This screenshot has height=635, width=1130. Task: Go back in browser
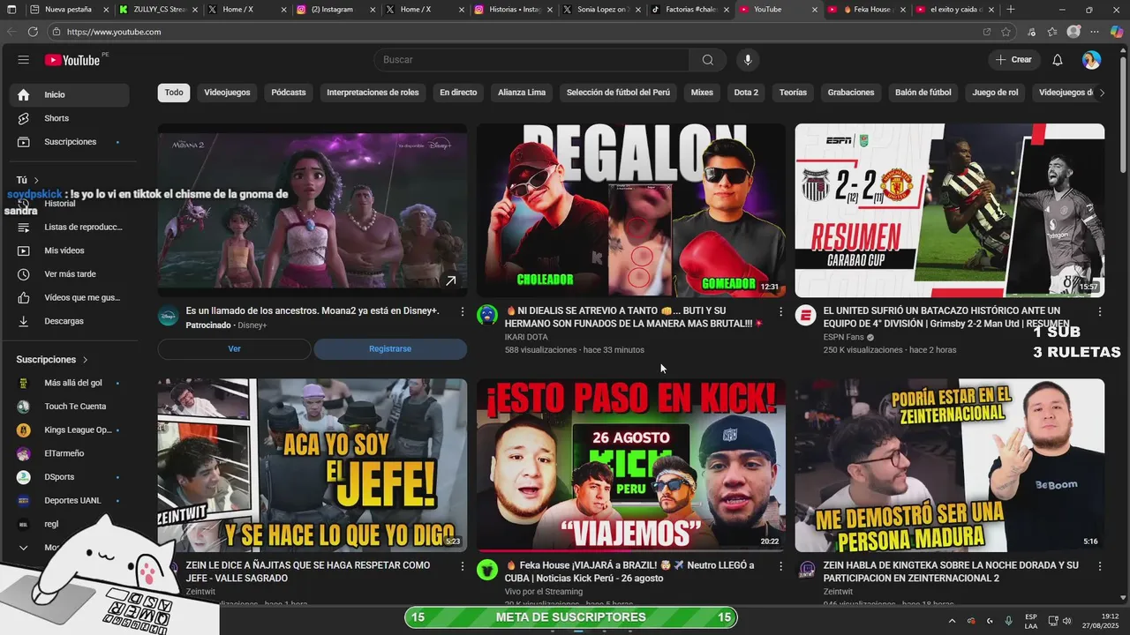pyautogui.click(x=11, y=32)
